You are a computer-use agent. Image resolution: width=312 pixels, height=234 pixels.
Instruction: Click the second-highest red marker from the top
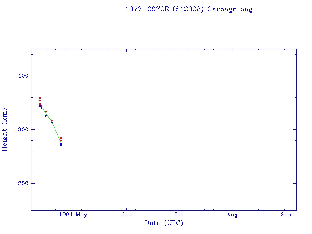40,101
